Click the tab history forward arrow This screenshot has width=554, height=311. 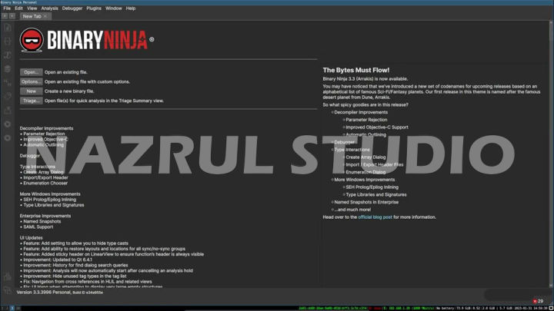click(x=12, y=16)
